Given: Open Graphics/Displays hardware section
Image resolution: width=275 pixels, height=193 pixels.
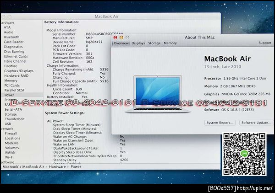Looking at the screenshot, I should coord(19,71).
